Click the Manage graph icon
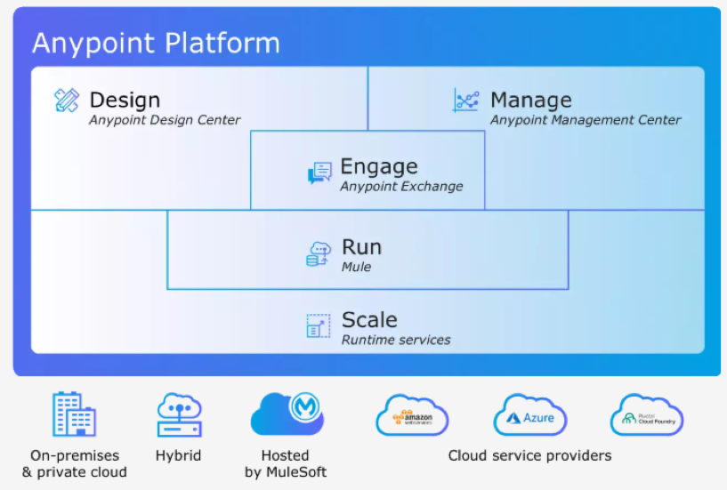 click(x=466, y=100)
